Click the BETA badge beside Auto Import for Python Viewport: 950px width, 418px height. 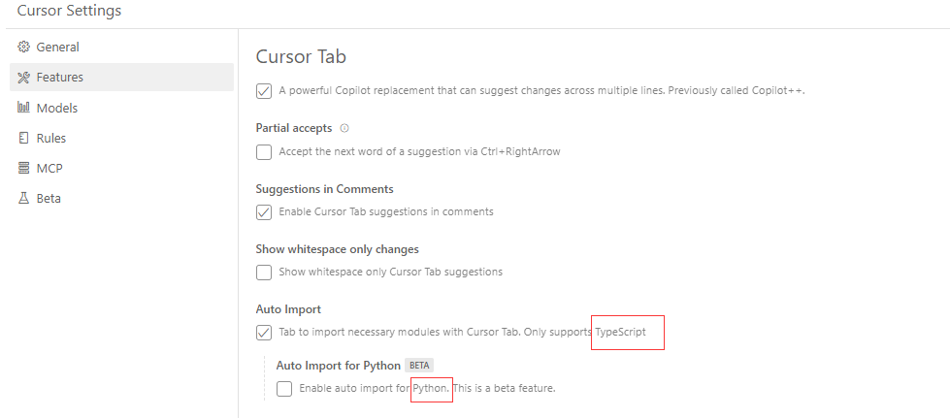[x=419, y=366]
